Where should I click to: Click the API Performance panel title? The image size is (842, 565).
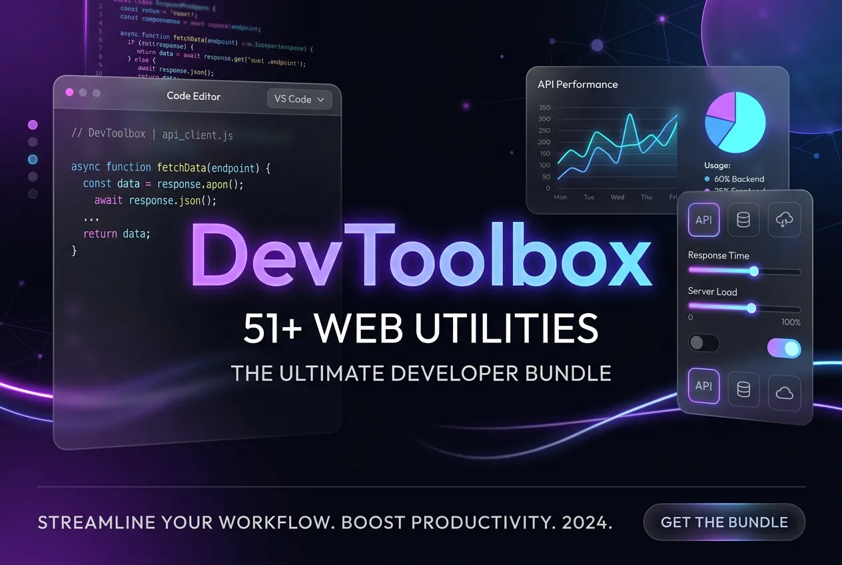click(578, 85)
